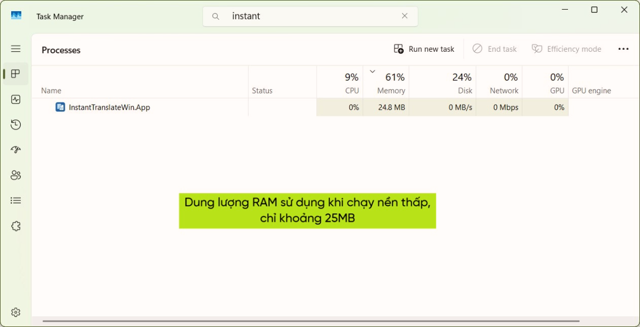This screenshot has height=327, width=640.
Task: Click the End task button
Action: (x=494, y=49)
